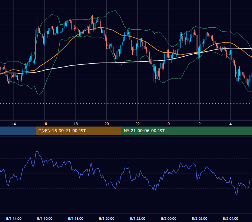The height and width of the screenshot is (222, 252).
Task: Click the 5/2 02:00 date label
Action: pos(200,218)
